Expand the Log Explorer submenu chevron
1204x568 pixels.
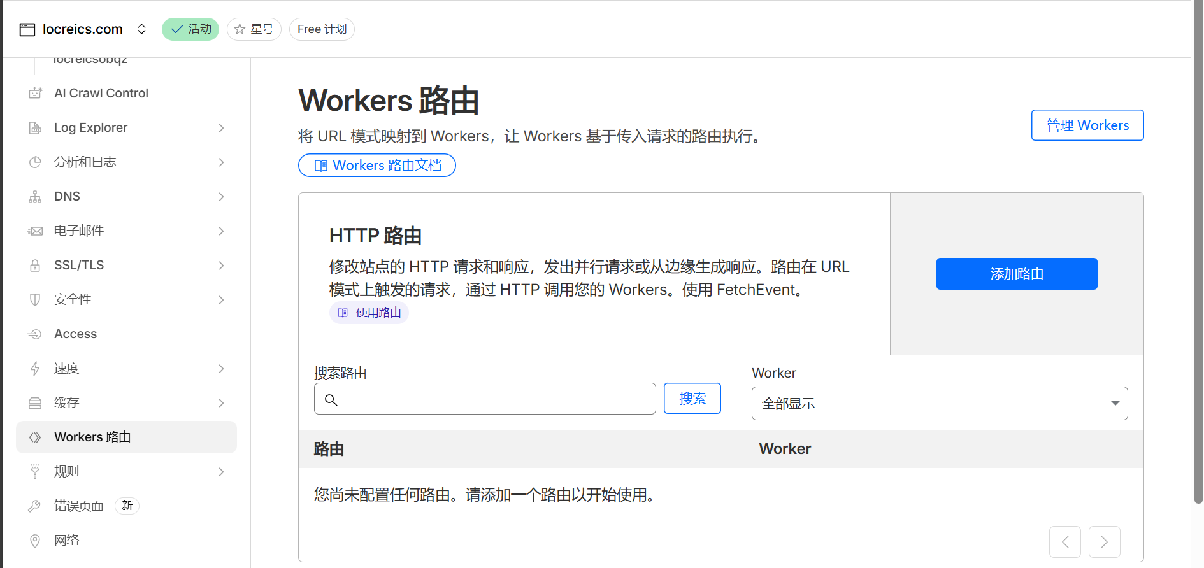pyautogui.click(x=221, y=128)
